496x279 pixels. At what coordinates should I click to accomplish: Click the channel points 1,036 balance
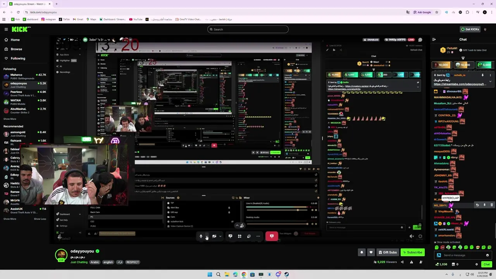click(x=441, y=264)
